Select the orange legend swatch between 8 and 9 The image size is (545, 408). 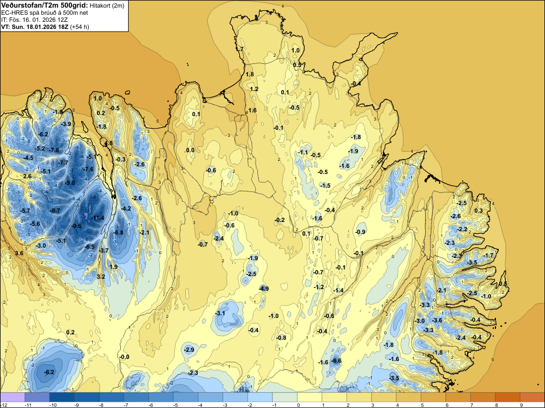(x=507, y=397)
